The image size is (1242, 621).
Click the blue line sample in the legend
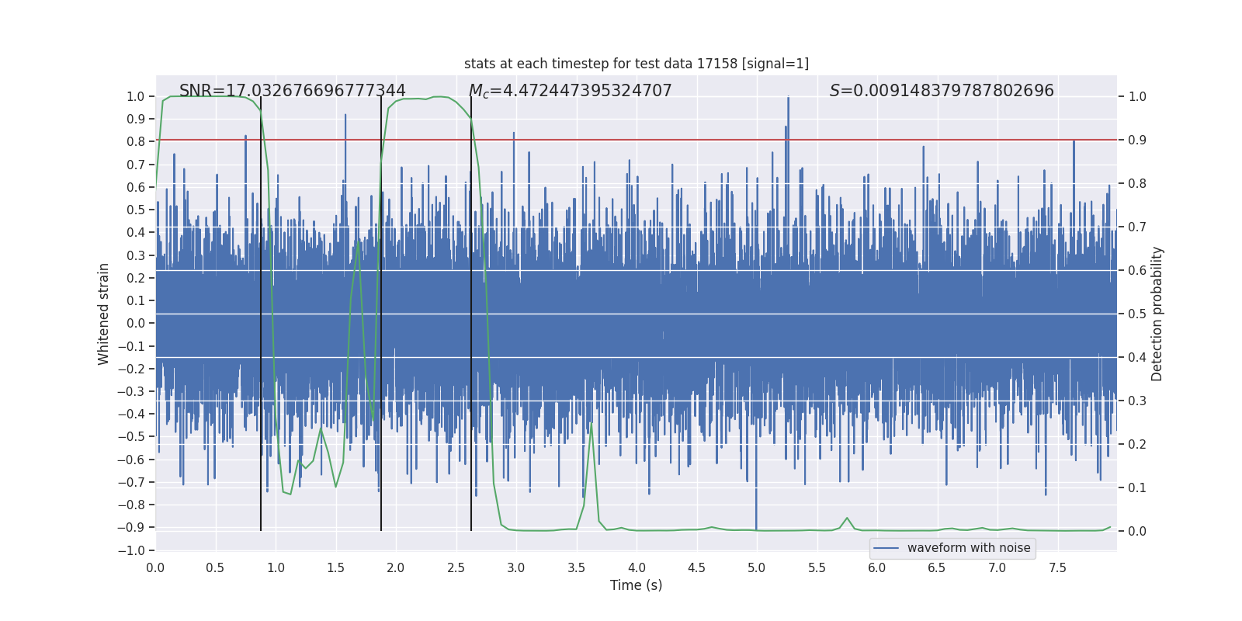(x=886, y=548)
